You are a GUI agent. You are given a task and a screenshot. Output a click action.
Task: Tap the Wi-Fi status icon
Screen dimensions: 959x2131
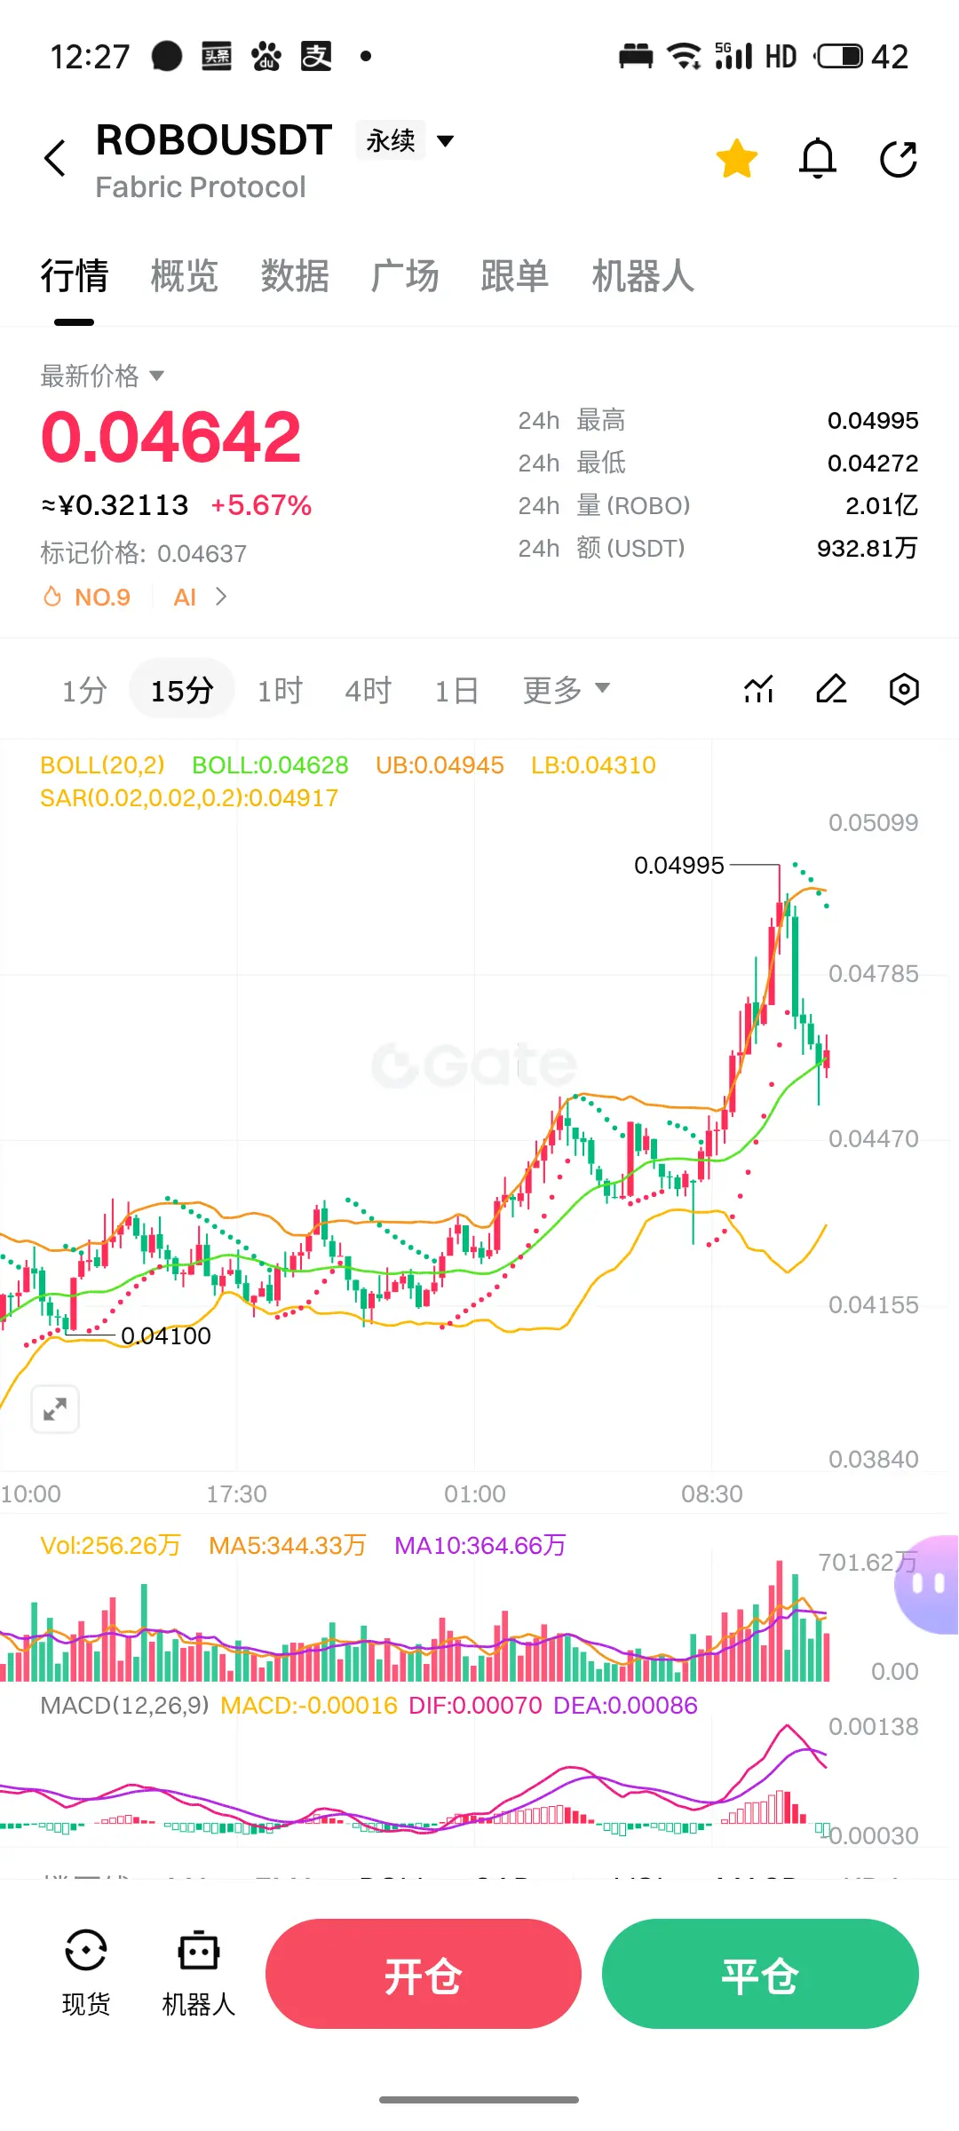point(684,57)
